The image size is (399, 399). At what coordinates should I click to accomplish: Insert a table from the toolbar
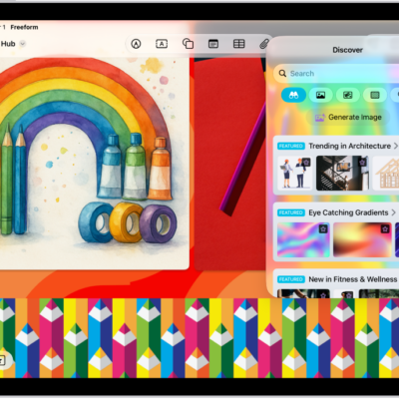[239, 44]
